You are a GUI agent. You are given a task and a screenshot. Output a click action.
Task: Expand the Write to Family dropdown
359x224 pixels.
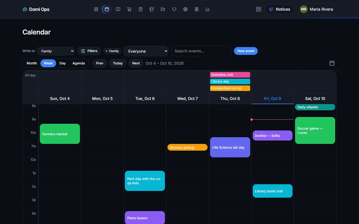click(x=56, y=51)
